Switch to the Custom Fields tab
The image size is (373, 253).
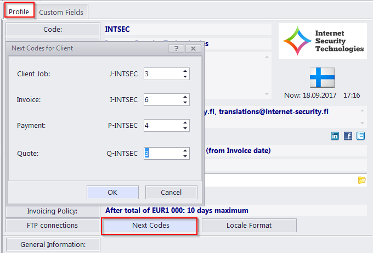point(61,12)
